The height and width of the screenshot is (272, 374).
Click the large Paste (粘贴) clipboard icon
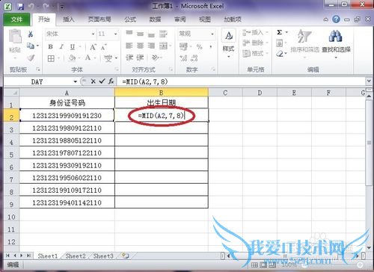point(15,37)
